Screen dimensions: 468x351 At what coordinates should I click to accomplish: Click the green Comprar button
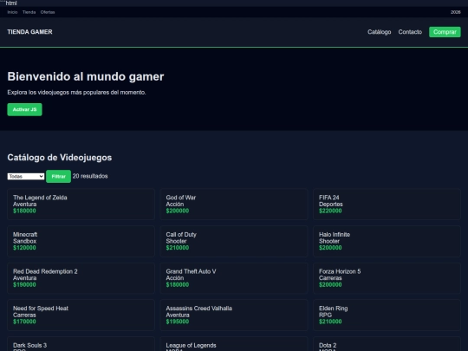click(445, 32)
